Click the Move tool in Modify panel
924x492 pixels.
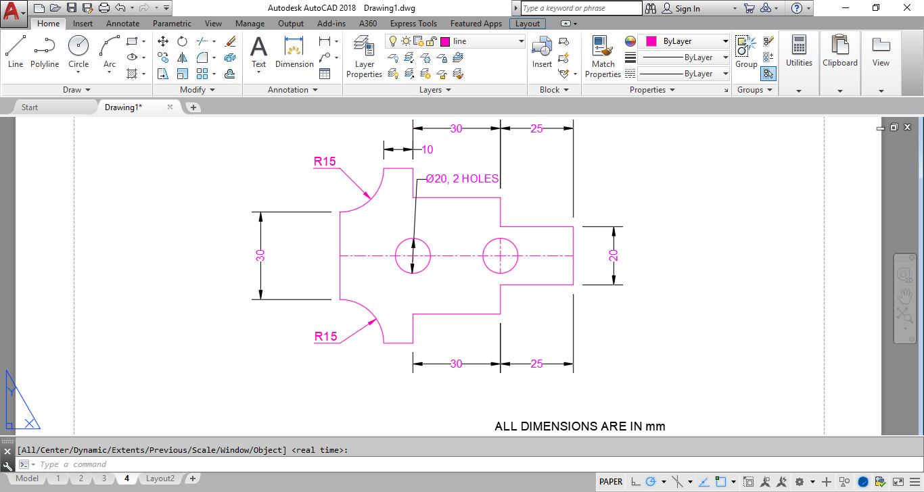pyautogui.click(x=163, y=41)
